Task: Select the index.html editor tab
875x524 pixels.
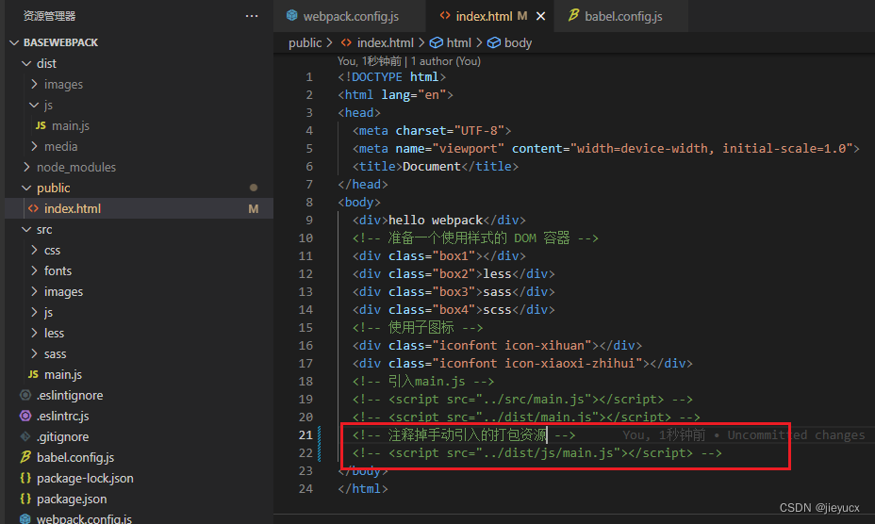Action: [x=484, y=16]
